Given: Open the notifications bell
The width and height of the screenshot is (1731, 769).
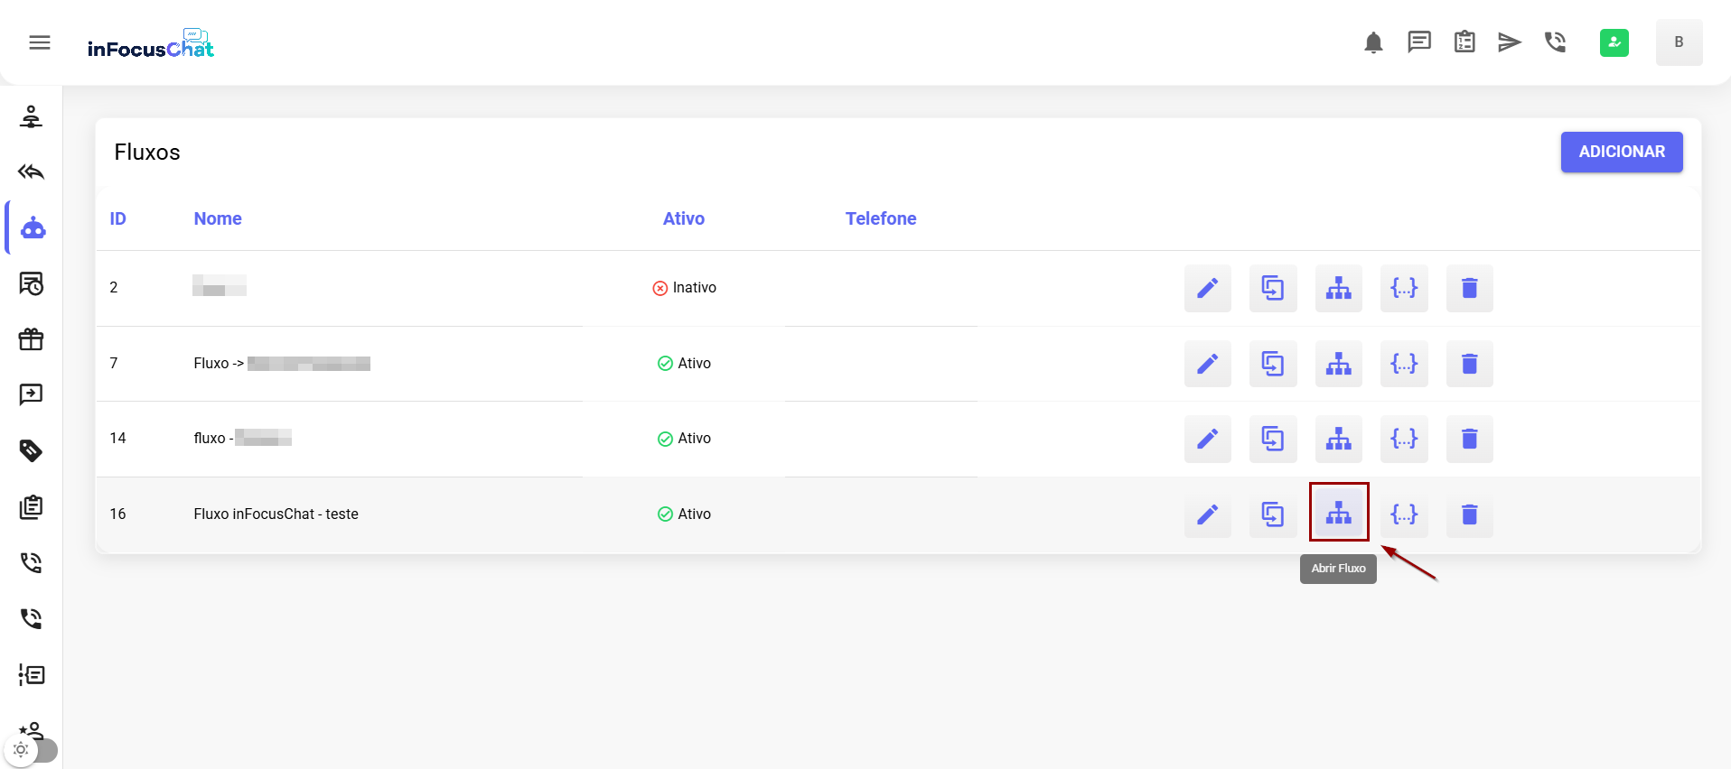Looking at the screenshot, I should 1373,42.
